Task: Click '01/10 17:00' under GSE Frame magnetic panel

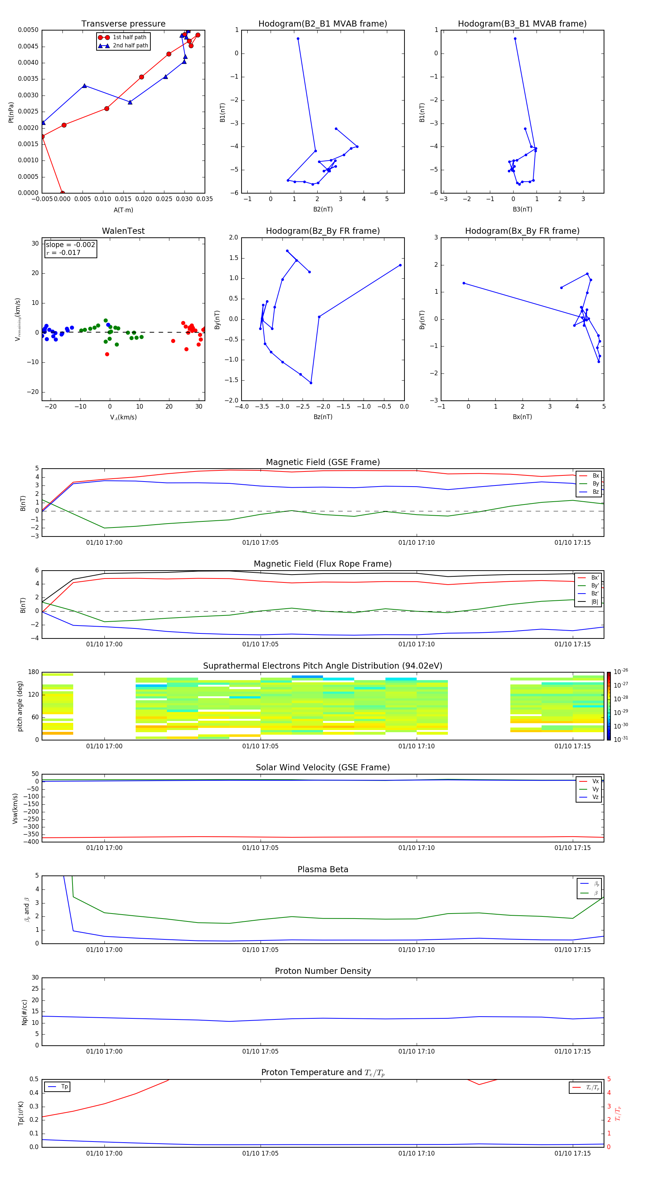Action: [x=104, y=543]
